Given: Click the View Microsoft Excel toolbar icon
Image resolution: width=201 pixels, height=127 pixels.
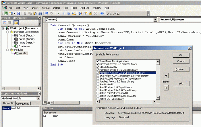Looking at the screenshot, I should click(x=6, y=14).
